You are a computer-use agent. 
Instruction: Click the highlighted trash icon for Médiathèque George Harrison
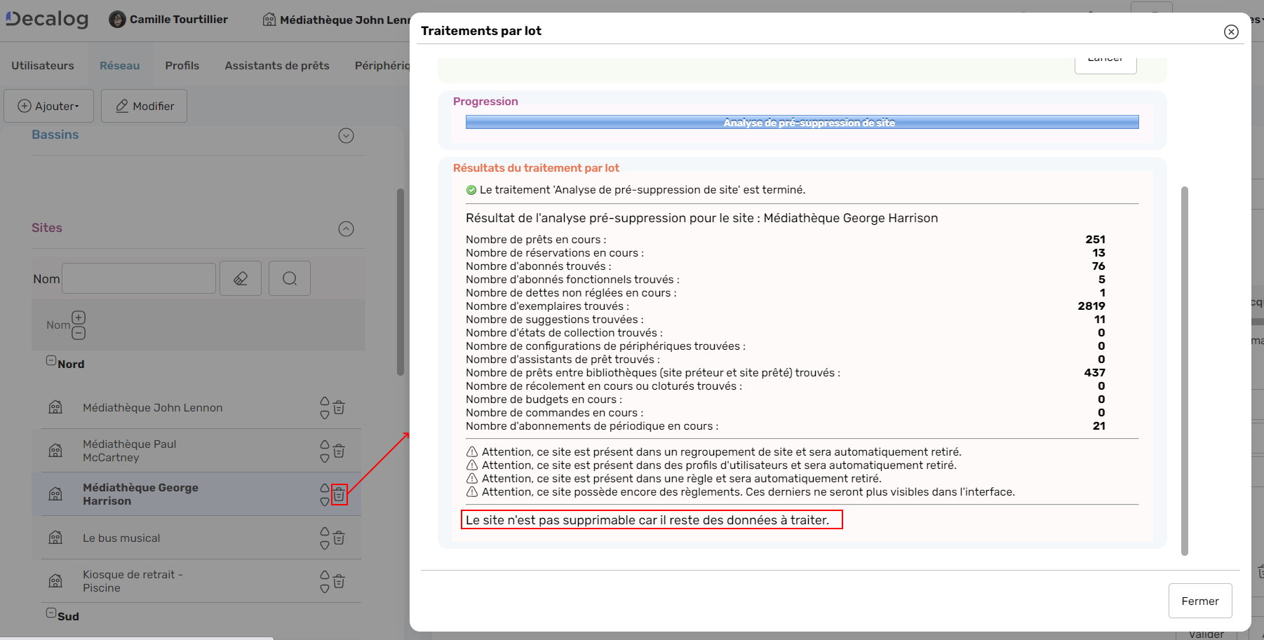(339, 495)
